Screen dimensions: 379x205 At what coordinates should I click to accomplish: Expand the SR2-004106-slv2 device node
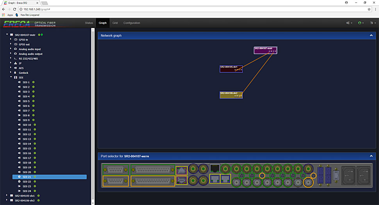(x=7, y=200)
